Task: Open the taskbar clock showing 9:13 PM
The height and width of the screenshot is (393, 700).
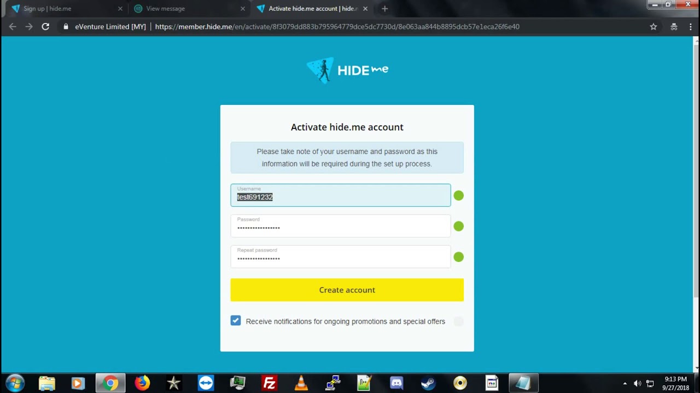Action: 676,383
